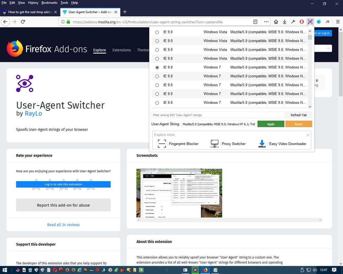Open Read all 34 reviews link
343x274 pixels.
63,225
